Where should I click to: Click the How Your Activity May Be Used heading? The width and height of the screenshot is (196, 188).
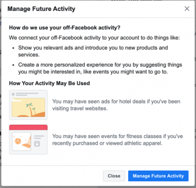[x=49, y=83]
